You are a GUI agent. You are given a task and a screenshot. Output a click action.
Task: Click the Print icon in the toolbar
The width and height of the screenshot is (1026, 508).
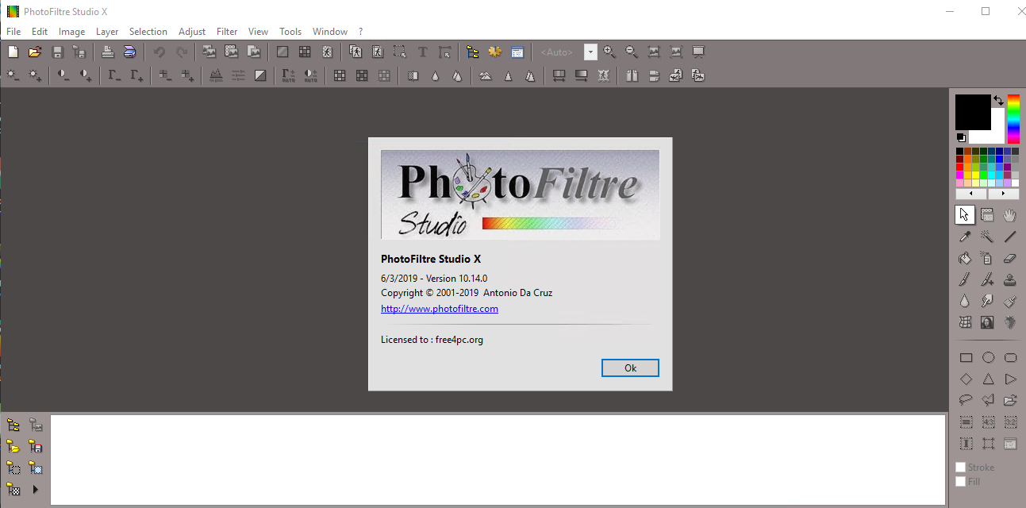(x=107, y=52)
